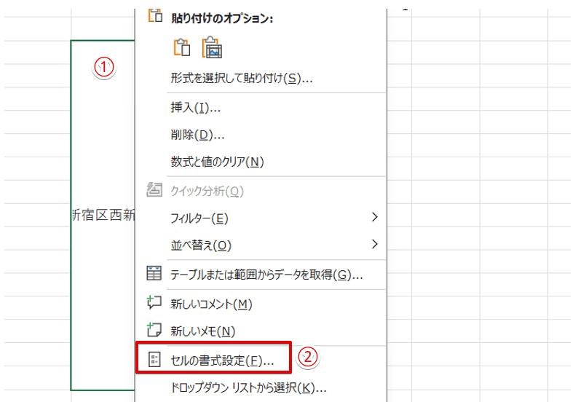This screenshot has width=578, height=402.
Task: Click the table icon next to データを取得
Action: coord(154,273)
